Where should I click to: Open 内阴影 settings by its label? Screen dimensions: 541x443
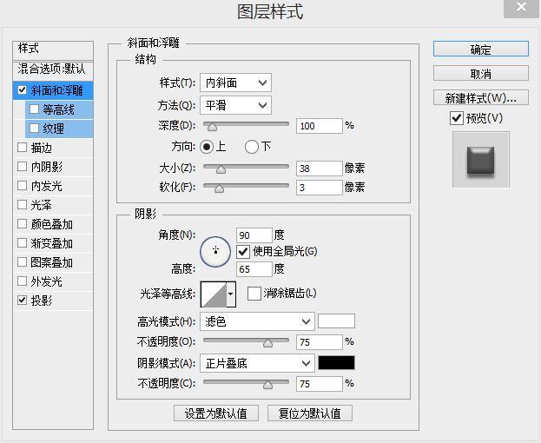(47, 167)
